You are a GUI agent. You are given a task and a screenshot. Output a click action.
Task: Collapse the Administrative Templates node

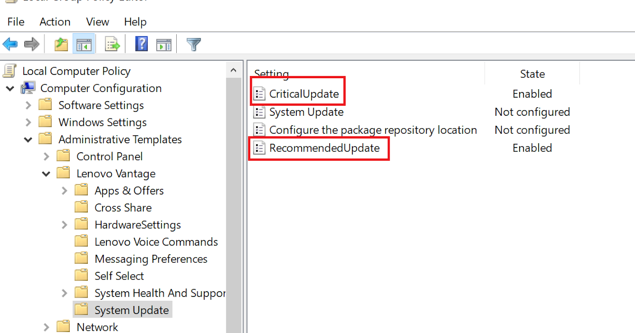click(x=28, y=140)
